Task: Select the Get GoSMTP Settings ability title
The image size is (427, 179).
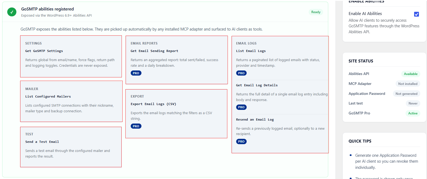Action: tap(44, 51)
